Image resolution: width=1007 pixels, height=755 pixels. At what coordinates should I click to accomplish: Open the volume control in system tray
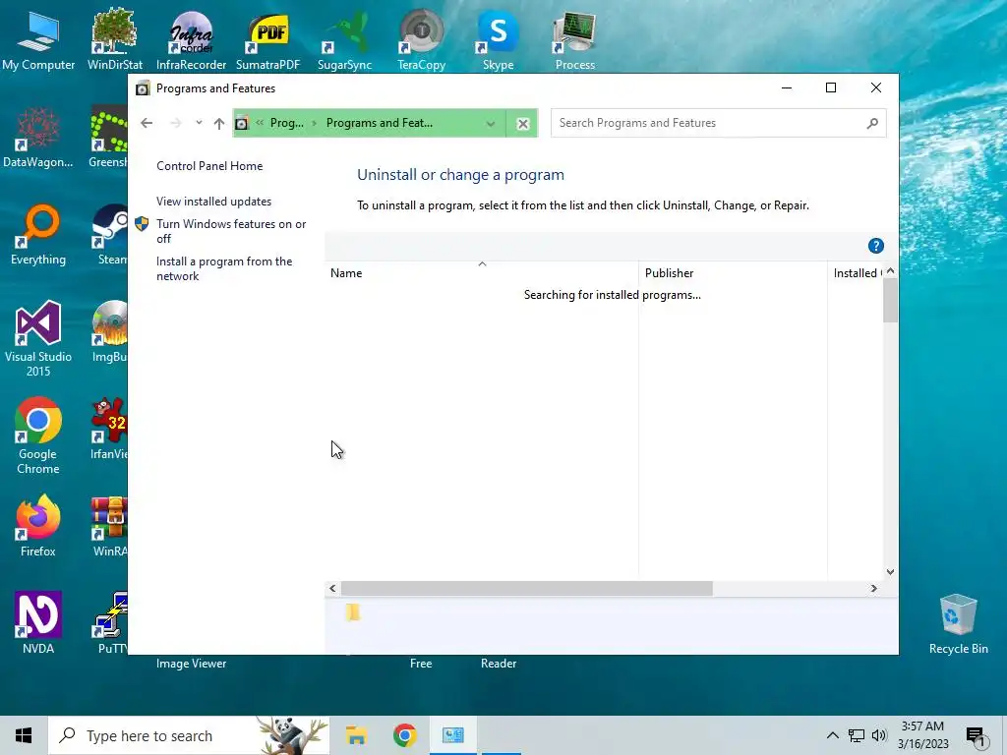[x=880, y=735]
